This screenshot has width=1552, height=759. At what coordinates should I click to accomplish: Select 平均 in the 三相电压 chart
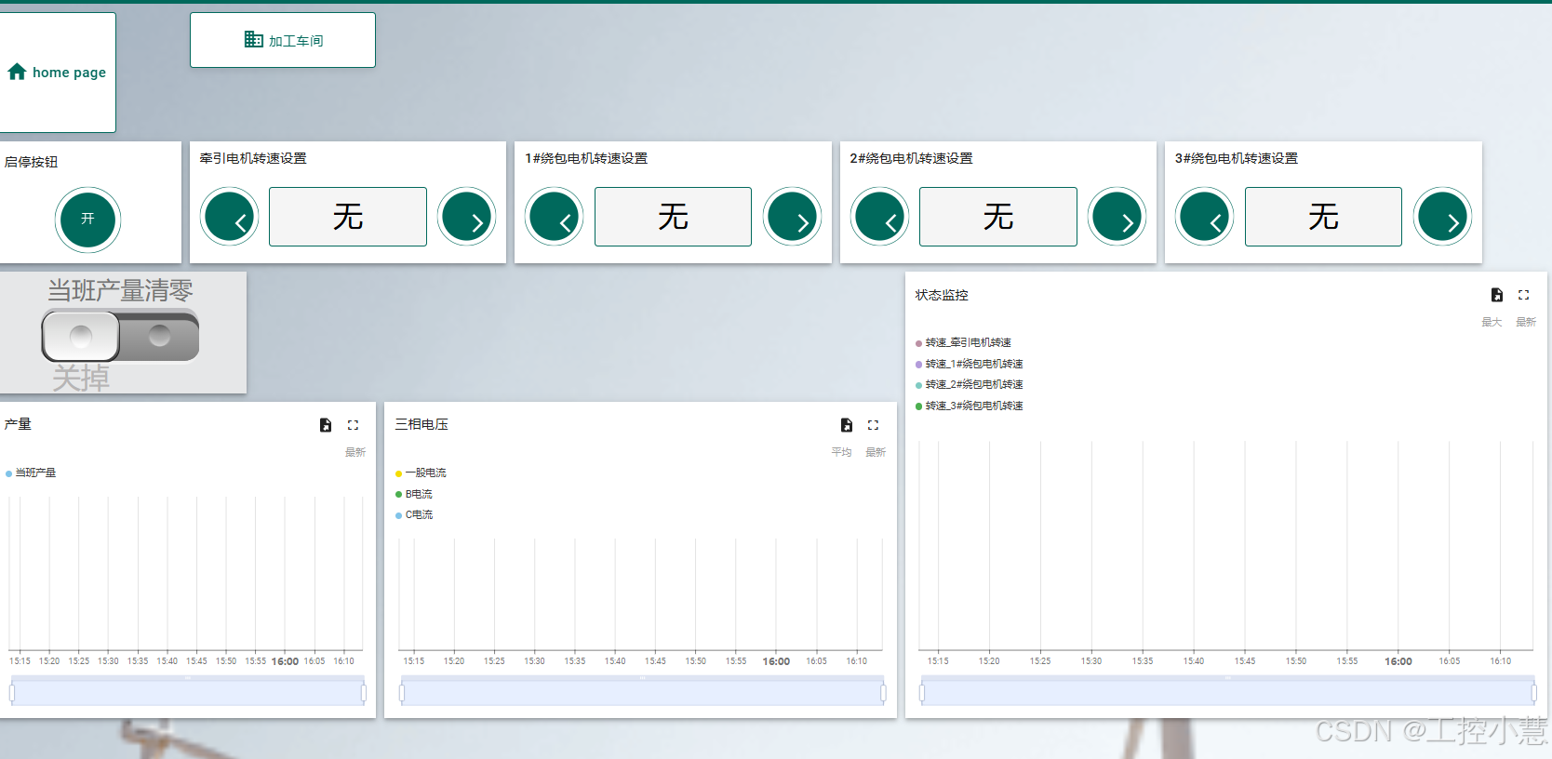click(x=841, y=452)
